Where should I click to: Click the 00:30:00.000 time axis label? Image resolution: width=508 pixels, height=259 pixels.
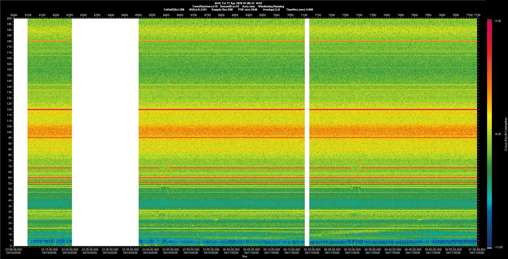coord(352,249)
